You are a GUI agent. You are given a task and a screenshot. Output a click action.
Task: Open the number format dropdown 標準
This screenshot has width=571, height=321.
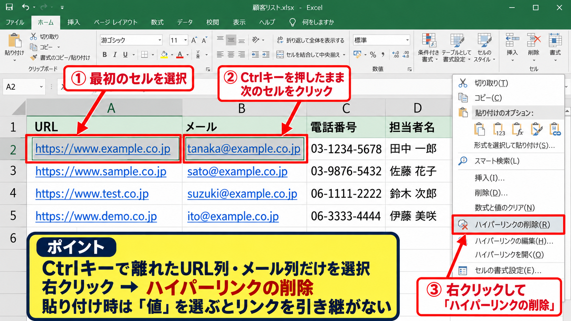[407, 40]
